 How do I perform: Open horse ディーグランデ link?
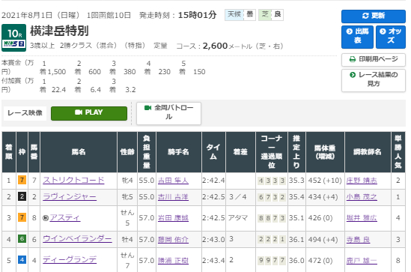(70, 260)
